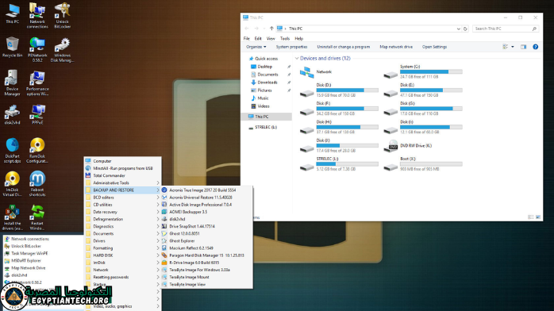Image resolution: width=554 pixels, height=311 pixels.
Task: Open STRELEC (L:) drive in drives list
Action: click(339, 163)
